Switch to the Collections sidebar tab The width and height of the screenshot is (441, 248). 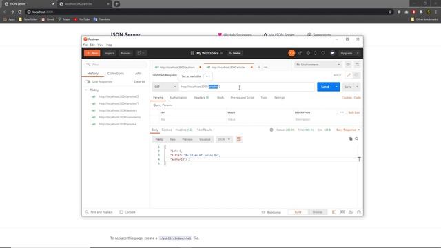116,74
